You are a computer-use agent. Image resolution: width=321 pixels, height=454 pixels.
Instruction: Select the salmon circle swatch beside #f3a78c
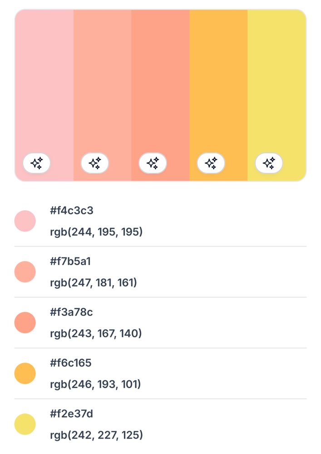point(25,323)
